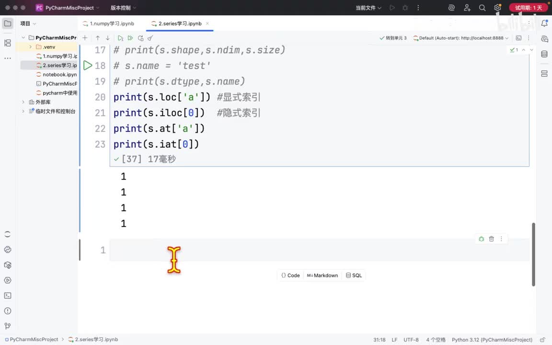Open the Database tool window icon
552x345 pixels.
point(544,54)
